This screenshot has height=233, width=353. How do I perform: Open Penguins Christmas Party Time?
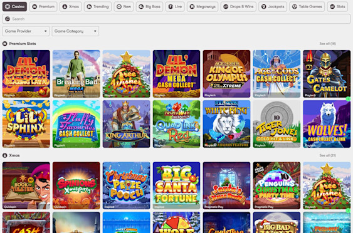[277, 185]
